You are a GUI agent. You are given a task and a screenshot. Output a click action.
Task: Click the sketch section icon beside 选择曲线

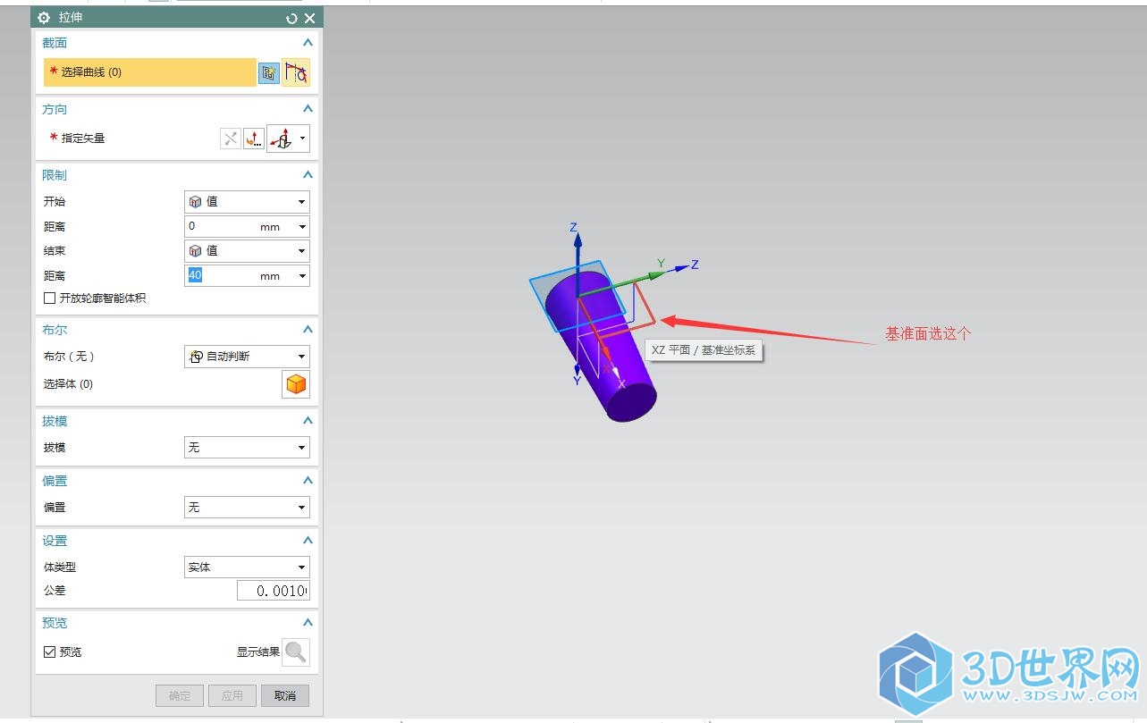click(268, 73)
